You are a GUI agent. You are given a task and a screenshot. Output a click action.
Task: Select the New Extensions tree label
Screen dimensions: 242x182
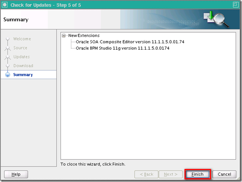click(84, 36)
